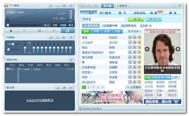The height and width of the screenshot is (116, 189).
Task: Click the music search input field
Action: [x=103, y=19]
